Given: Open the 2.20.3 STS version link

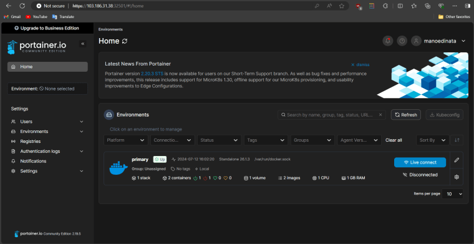Looking at the screenshot, I should tap(152, 74).
